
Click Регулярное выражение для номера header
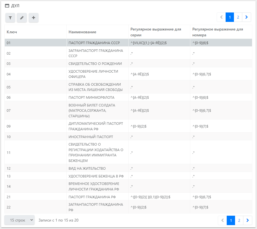pos(217,32)
